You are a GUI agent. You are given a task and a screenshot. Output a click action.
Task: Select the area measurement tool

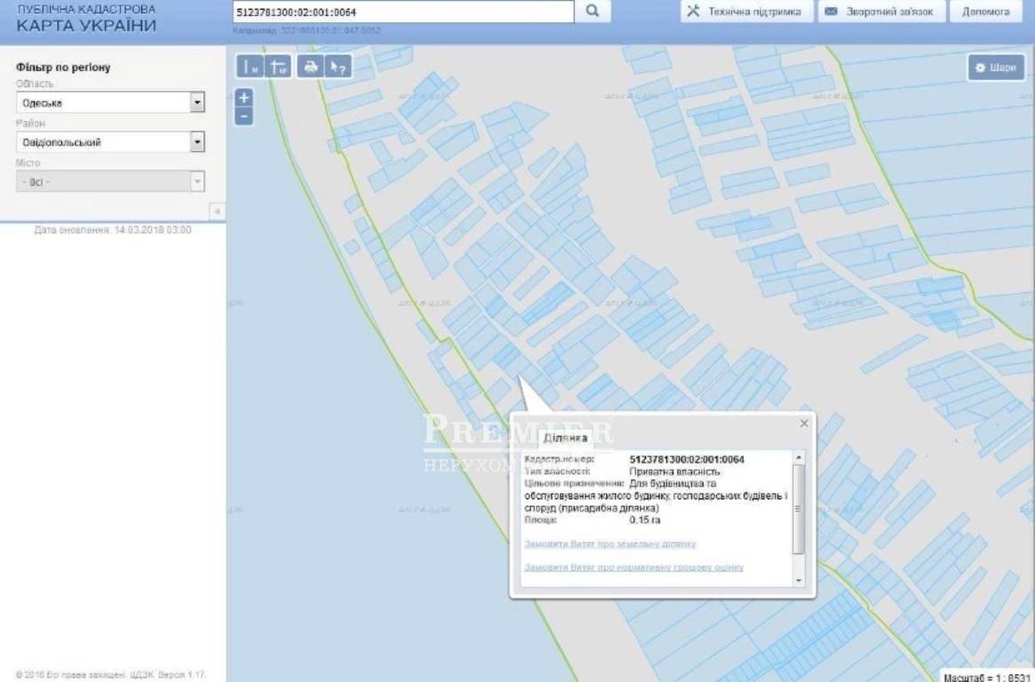point(279,67)
